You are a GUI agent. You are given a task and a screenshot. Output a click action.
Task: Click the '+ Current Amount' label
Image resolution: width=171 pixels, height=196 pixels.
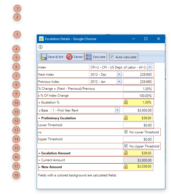tap(52, 160)
